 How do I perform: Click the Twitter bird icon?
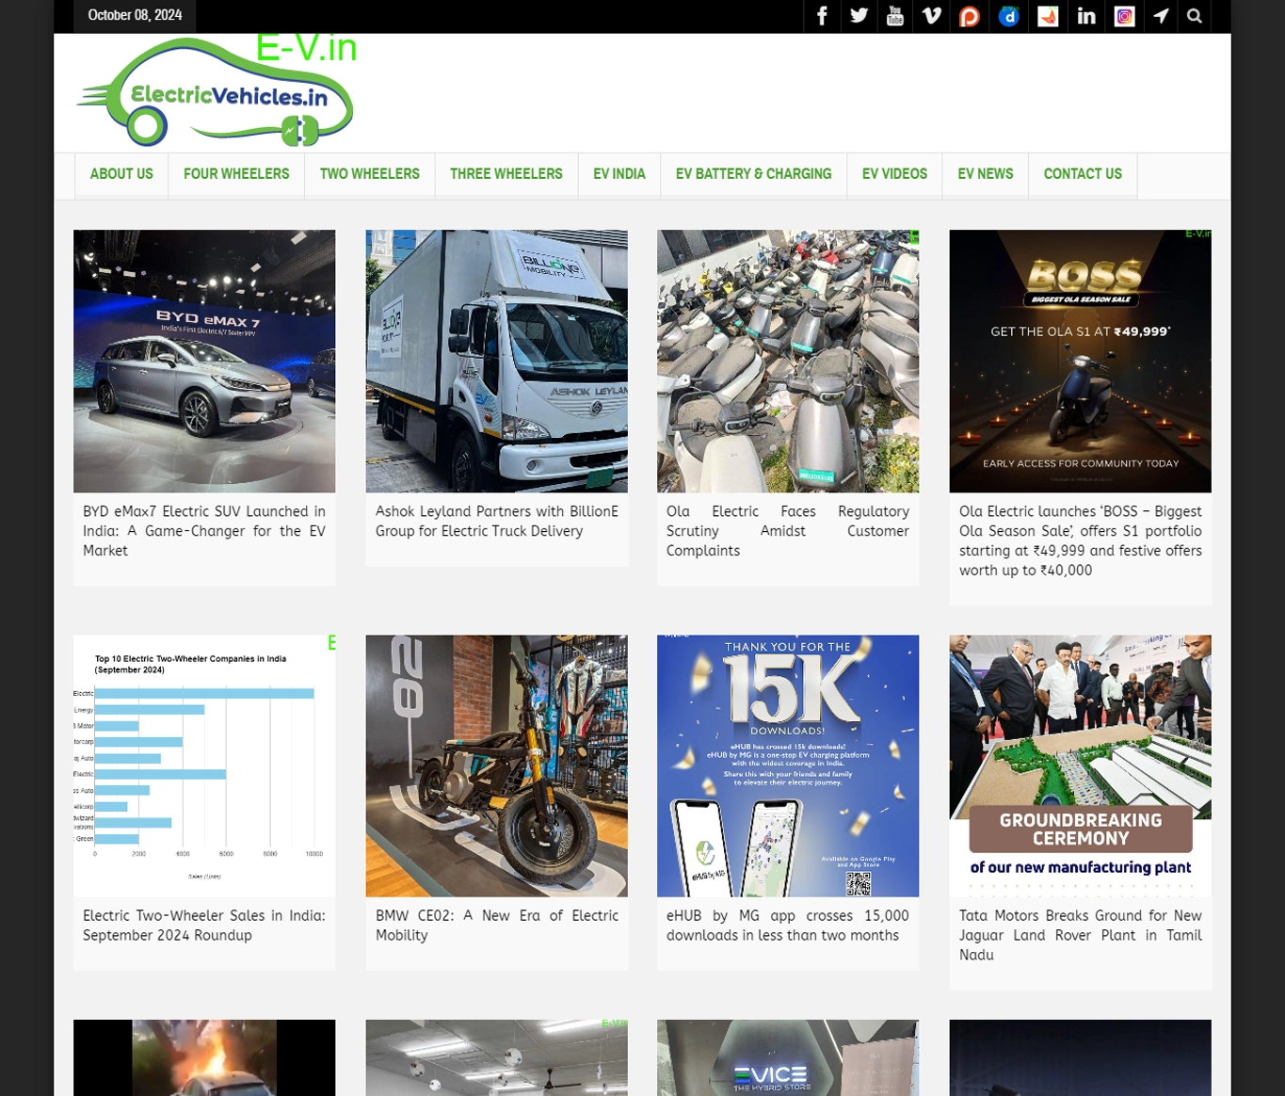click(859, 16)
